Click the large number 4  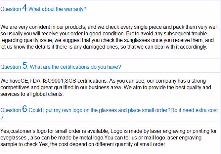24,8
